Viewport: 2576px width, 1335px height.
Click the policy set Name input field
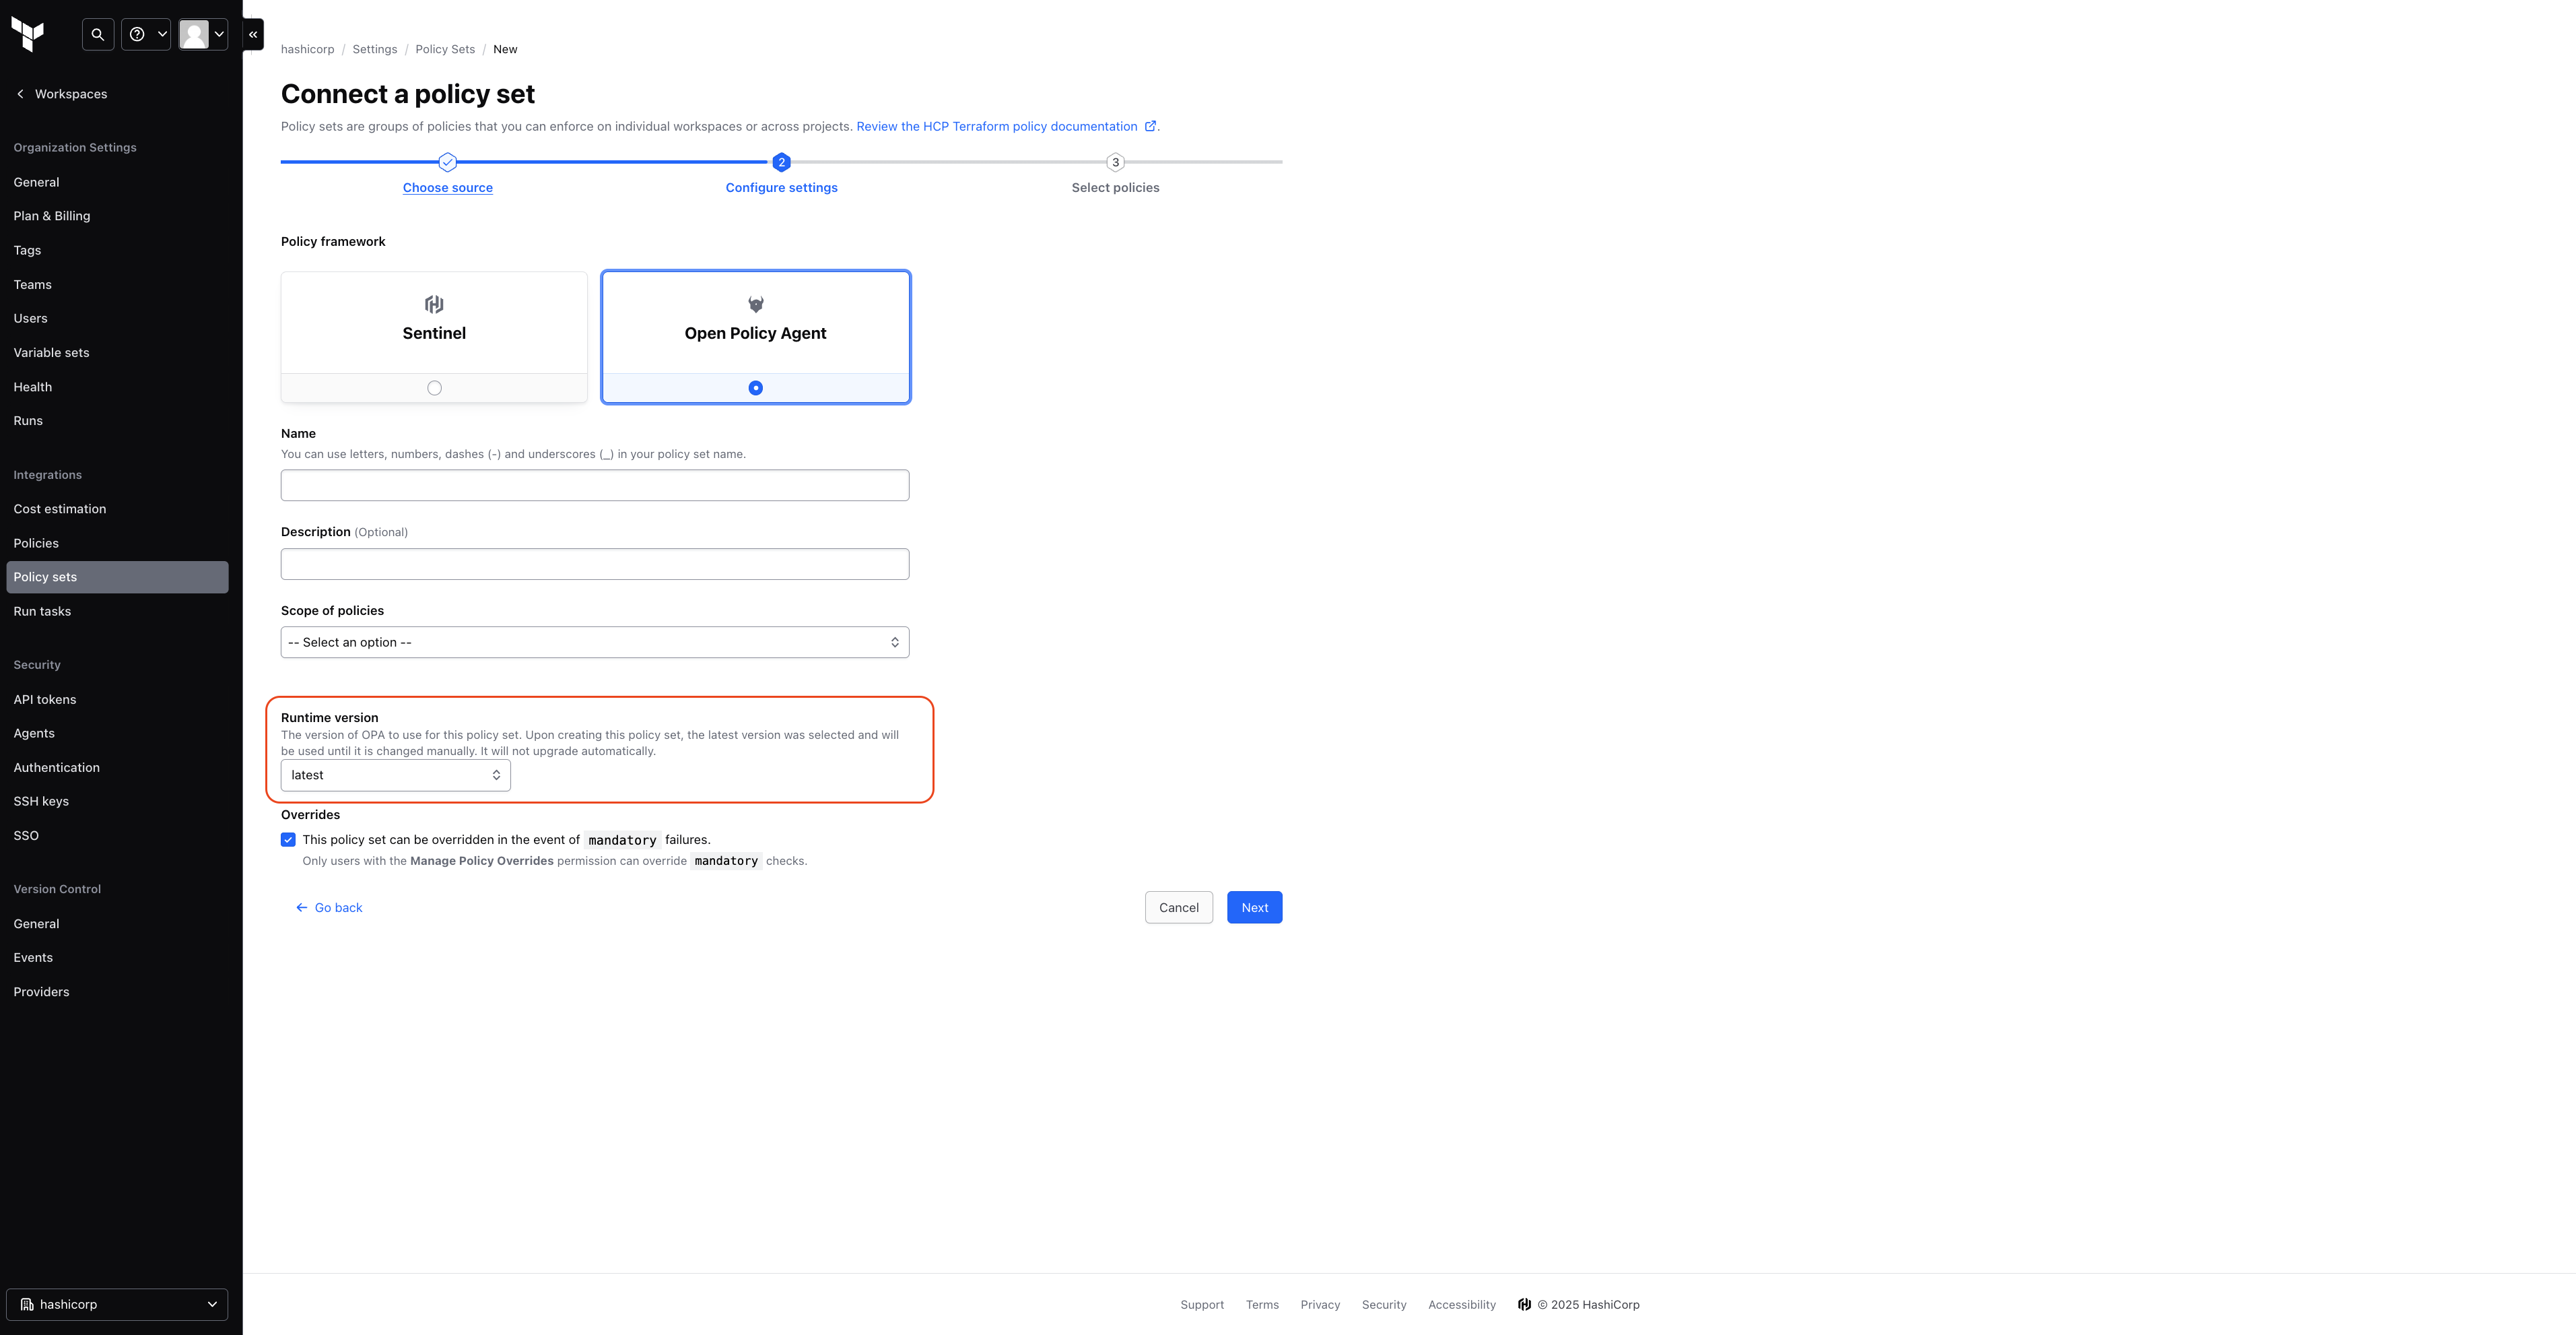point(594,486)
